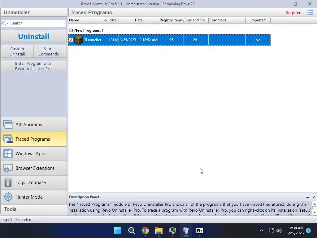
Task: Click the big Uninstall button
Action: [33, 37]
